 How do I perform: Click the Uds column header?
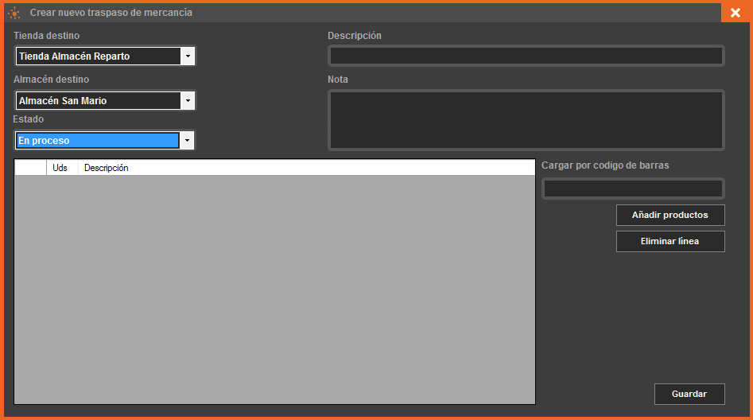point(60,168)
